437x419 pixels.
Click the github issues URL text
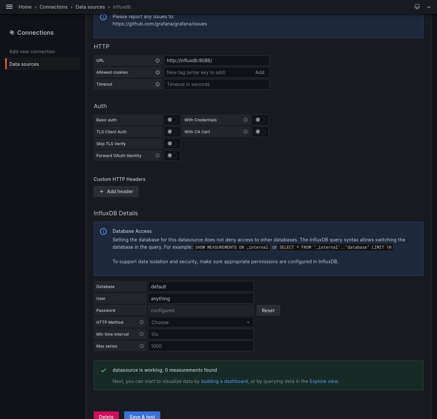(x=160, y=24)
